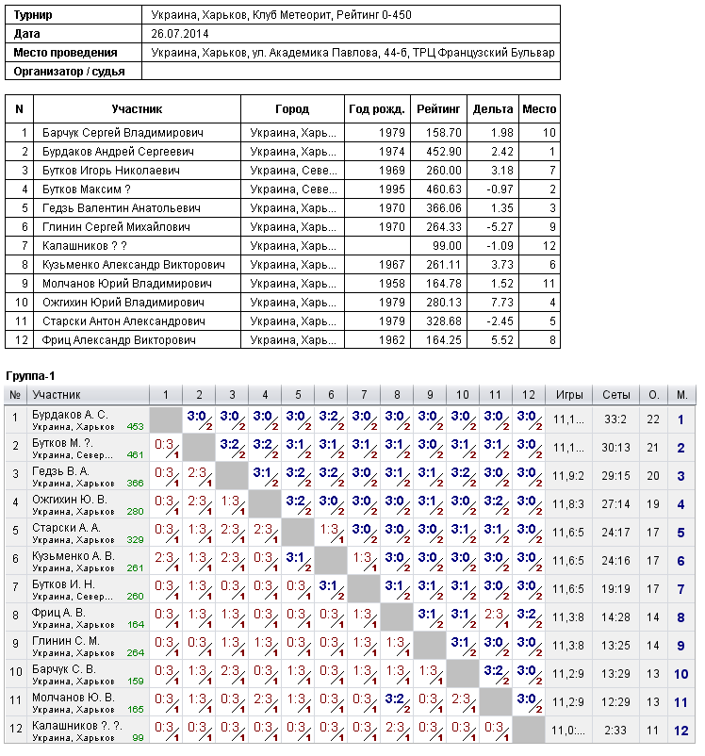
Task: Click sets total 2:33 for Калашников
Action: point(615,731)
